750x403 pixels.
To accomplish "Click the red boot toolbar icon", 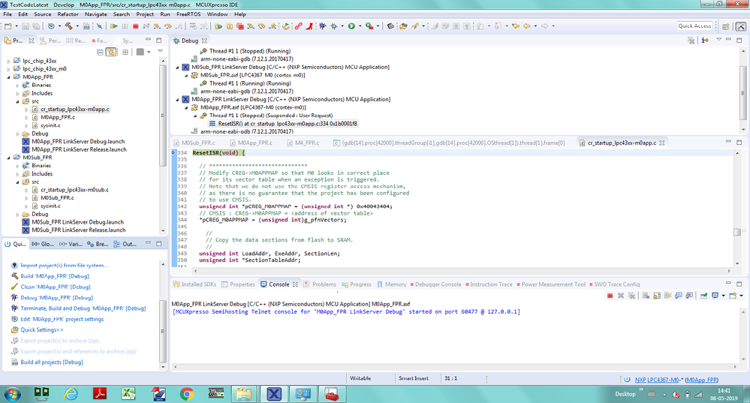I will [x=309, y=26].
